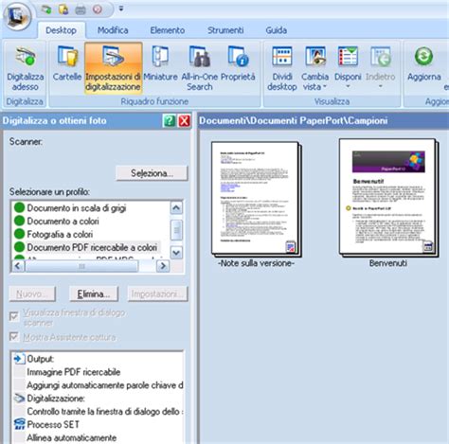Show the Cartelle pane
449x444 pixels.
tap(67, 63)
